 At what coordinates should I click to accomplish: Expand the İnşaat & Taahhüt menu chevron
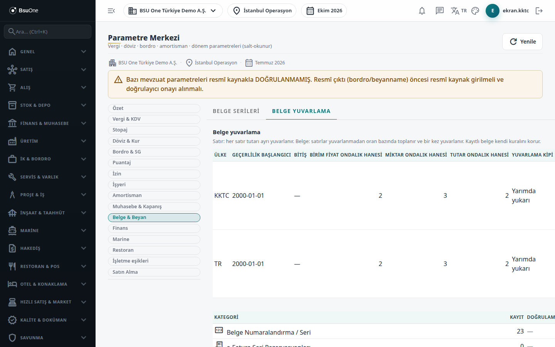pyautogui.click(x=84, y=213)
